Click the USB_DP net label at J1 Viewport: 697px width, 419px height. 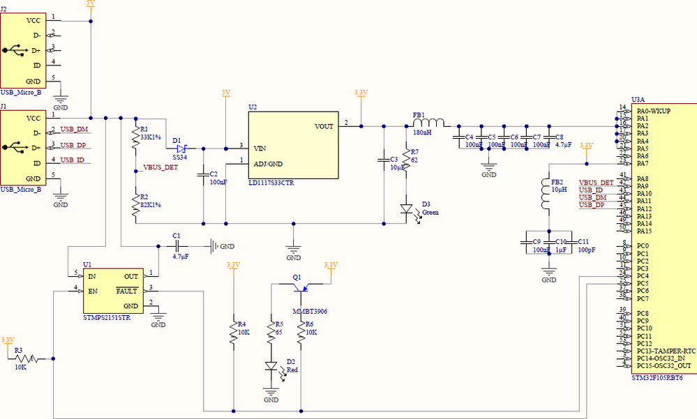point(73,145)
